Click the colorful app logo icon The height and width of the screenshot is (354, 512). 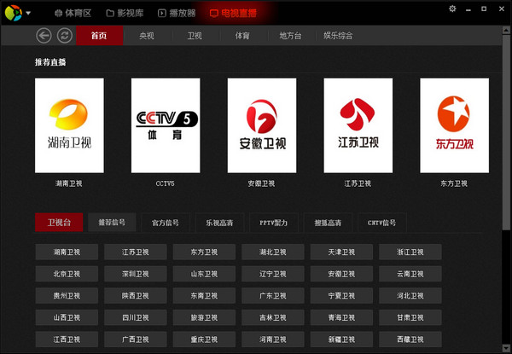click(14, 13)
